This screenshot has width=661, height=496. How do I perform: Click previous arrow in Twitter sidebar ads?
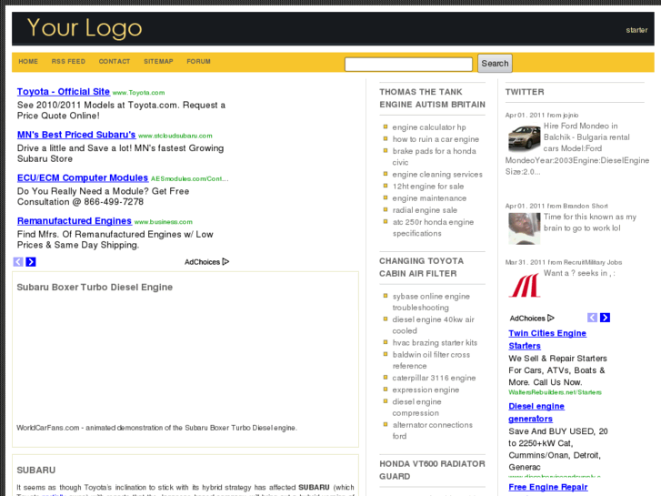[x=592, y=318]
